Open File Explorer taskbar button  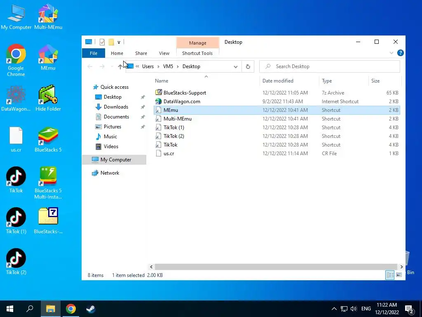click(50, 309)
